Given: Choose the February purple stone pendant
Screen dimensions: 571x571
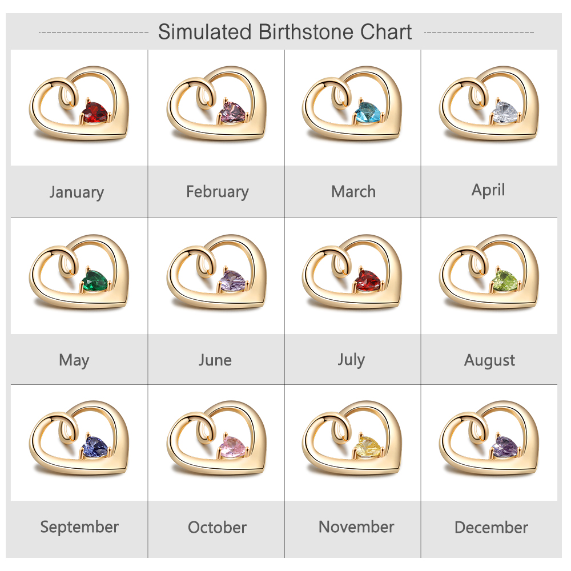Looking at the screenshot, I should click(x=216, y=103).
